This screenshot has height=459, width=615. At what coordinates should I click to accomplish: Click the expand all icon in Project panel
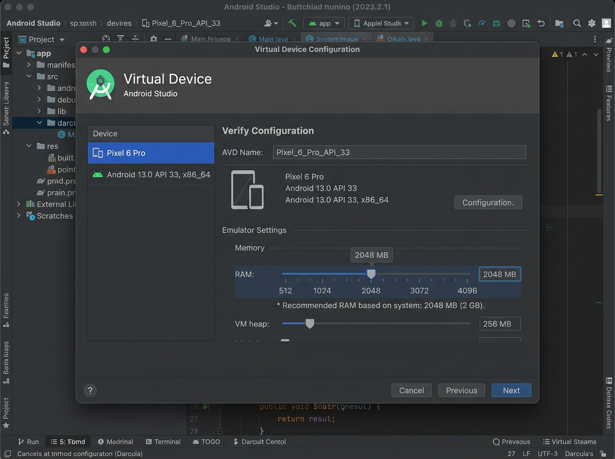point(120,39)
